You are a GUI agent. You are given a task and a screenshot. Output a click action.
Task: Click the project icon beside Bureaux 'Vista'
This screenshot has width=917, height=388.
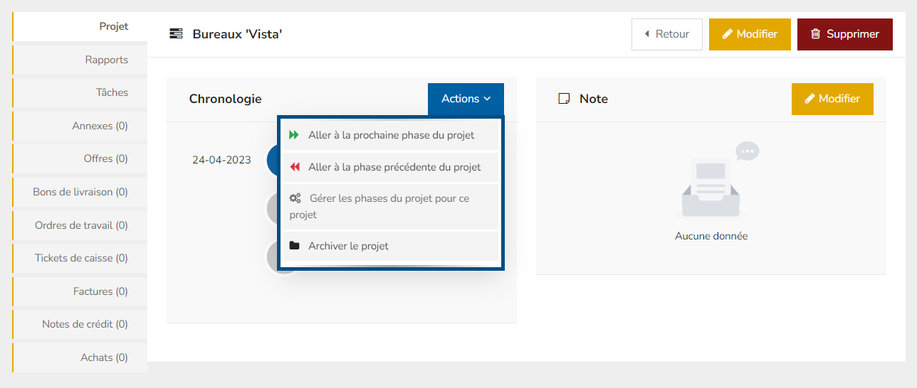(176, 34)
